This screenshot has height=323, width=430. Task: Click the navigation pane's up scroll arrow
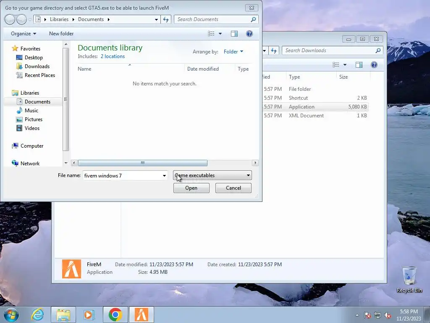point(66,44)
